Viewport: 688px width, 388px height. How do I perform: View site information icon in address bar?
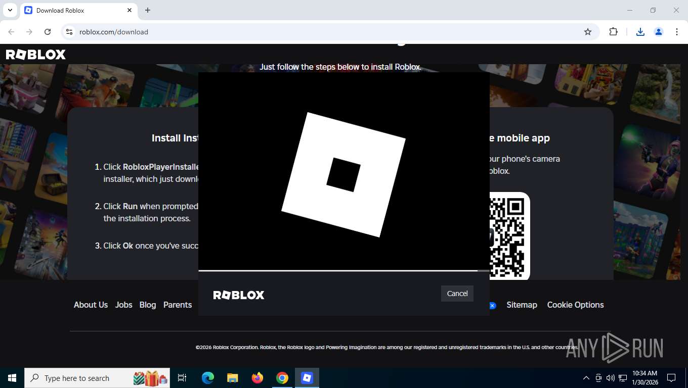pos(70,32)
